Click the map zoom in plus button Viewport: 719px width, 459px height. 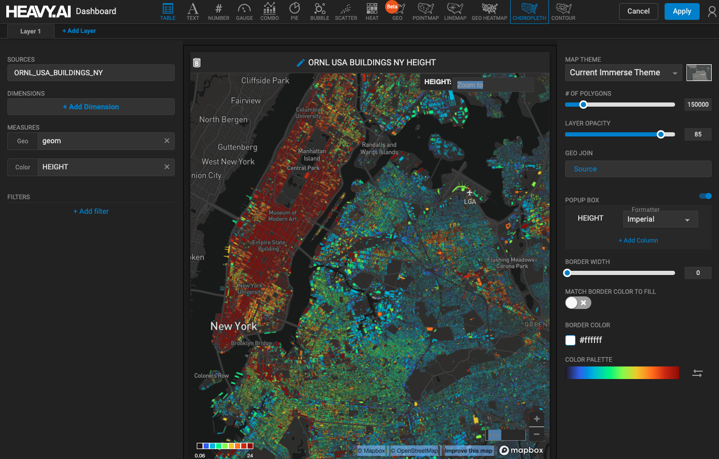[x=536, y=419]
